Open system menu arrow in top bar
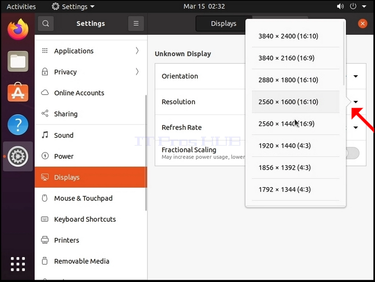Image resolution: width=375 pixels, height=282 pixels. pos(364,7)
